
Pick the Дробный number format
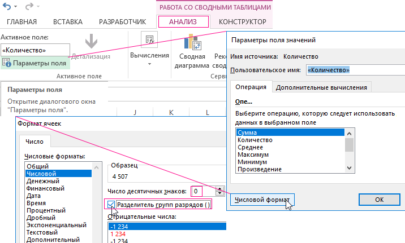coord(59,218)
